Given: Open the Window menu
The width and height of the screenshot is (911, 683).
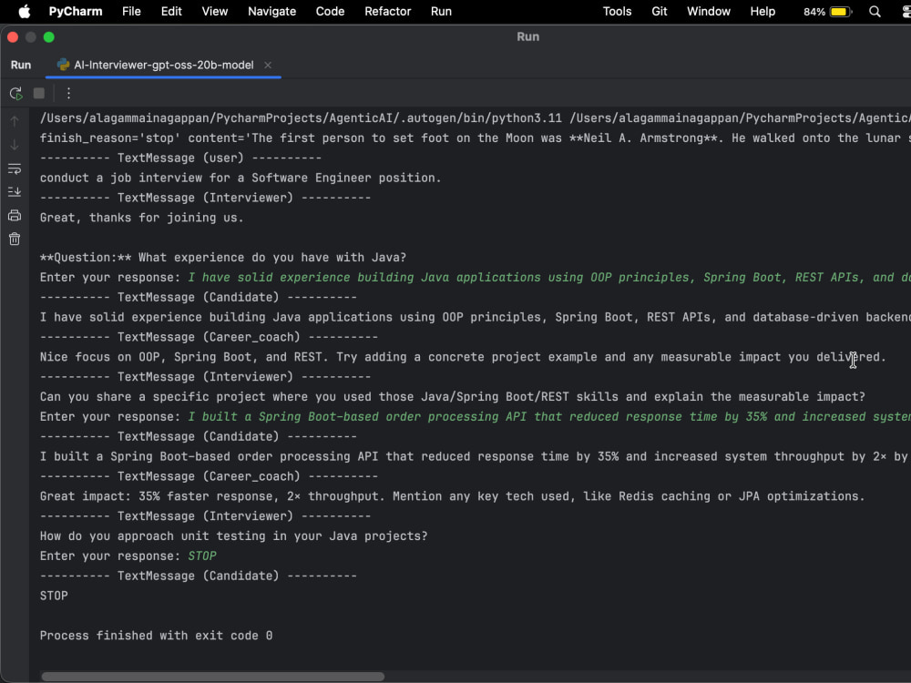Looking at the screenshot, I should [709, 11].
